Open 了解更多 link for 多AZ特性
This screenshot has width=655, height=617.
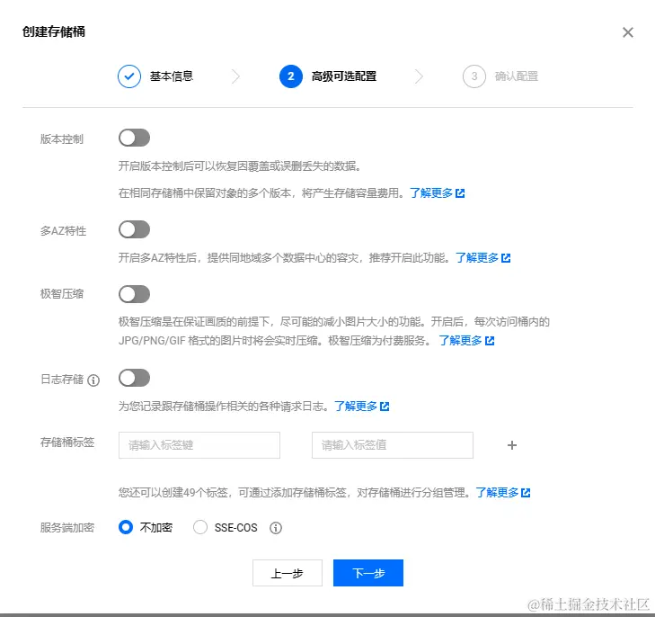pyautogui.click(x=482, y=258)
